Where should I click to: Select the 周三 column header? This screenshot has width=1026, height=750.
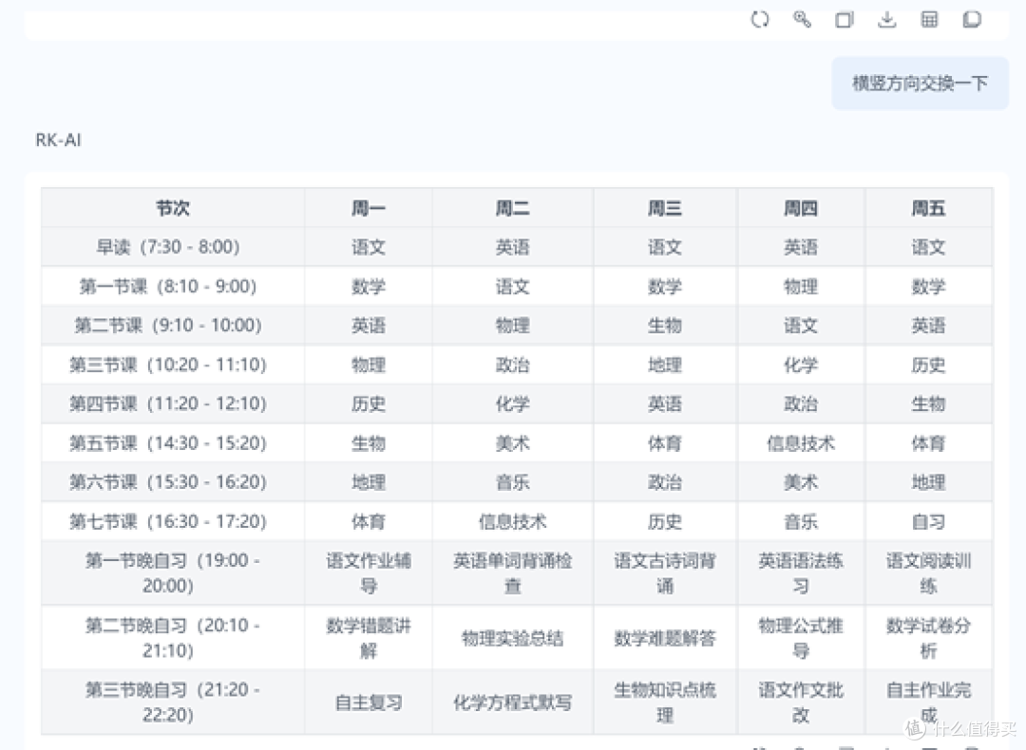pos(665,208)
